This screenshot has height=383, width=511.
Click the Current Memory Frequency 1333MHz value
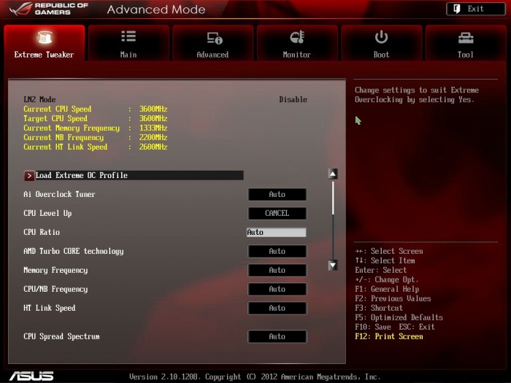point(153,128)
